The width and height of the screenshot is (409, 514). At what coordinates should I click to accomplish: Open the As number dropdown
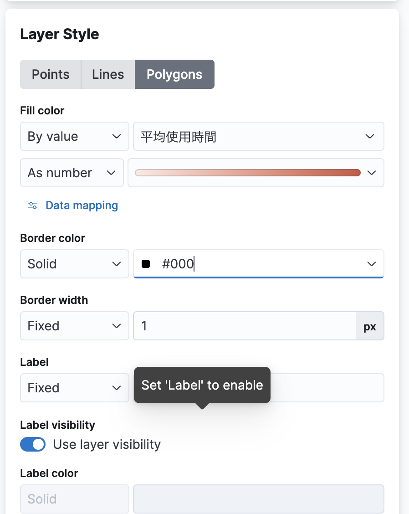(x=72, y=173)
